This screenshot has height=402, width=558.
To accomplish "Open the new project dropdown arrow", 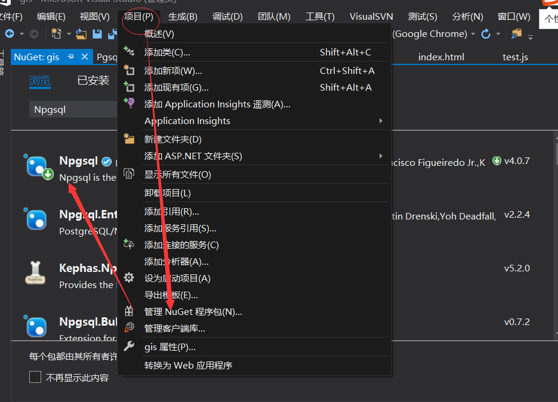I will click(69, 34).
